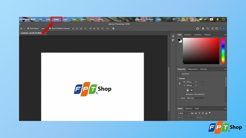Click the canvas width W field
The height and width of the screenshot is (138, 246).
(x=189, y=82)
